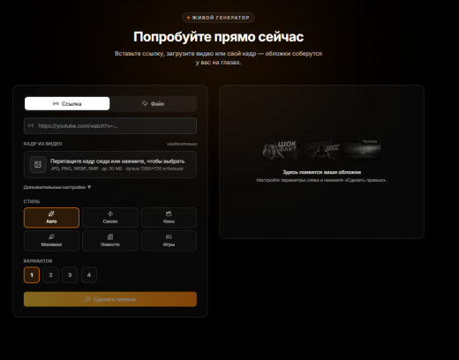Select the Кино style
The width and height of the screenshot is (459, 360).
169,218
